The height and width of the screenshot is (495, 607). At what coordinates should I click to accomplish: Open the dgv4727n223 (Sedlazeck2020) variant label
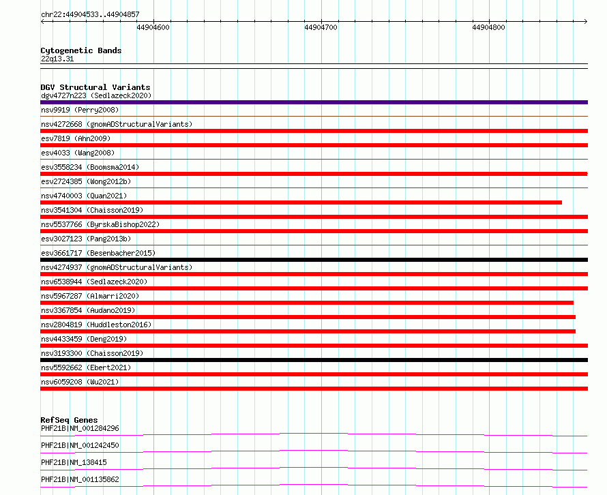tap(96, 95)
